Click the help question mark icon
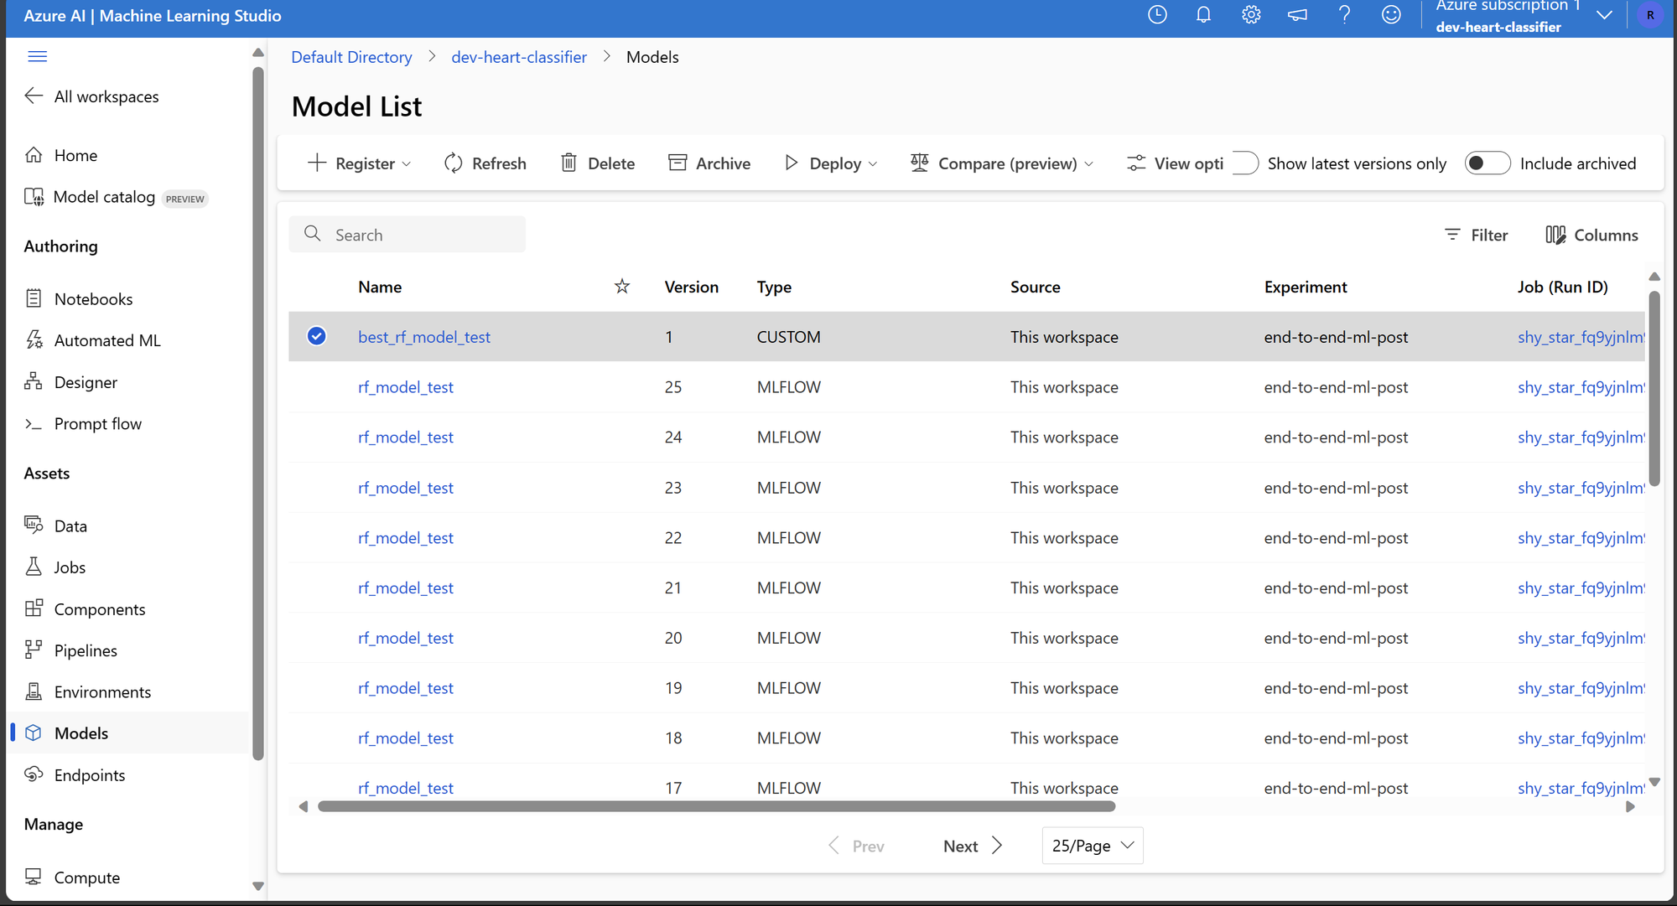 (1344, 15)
